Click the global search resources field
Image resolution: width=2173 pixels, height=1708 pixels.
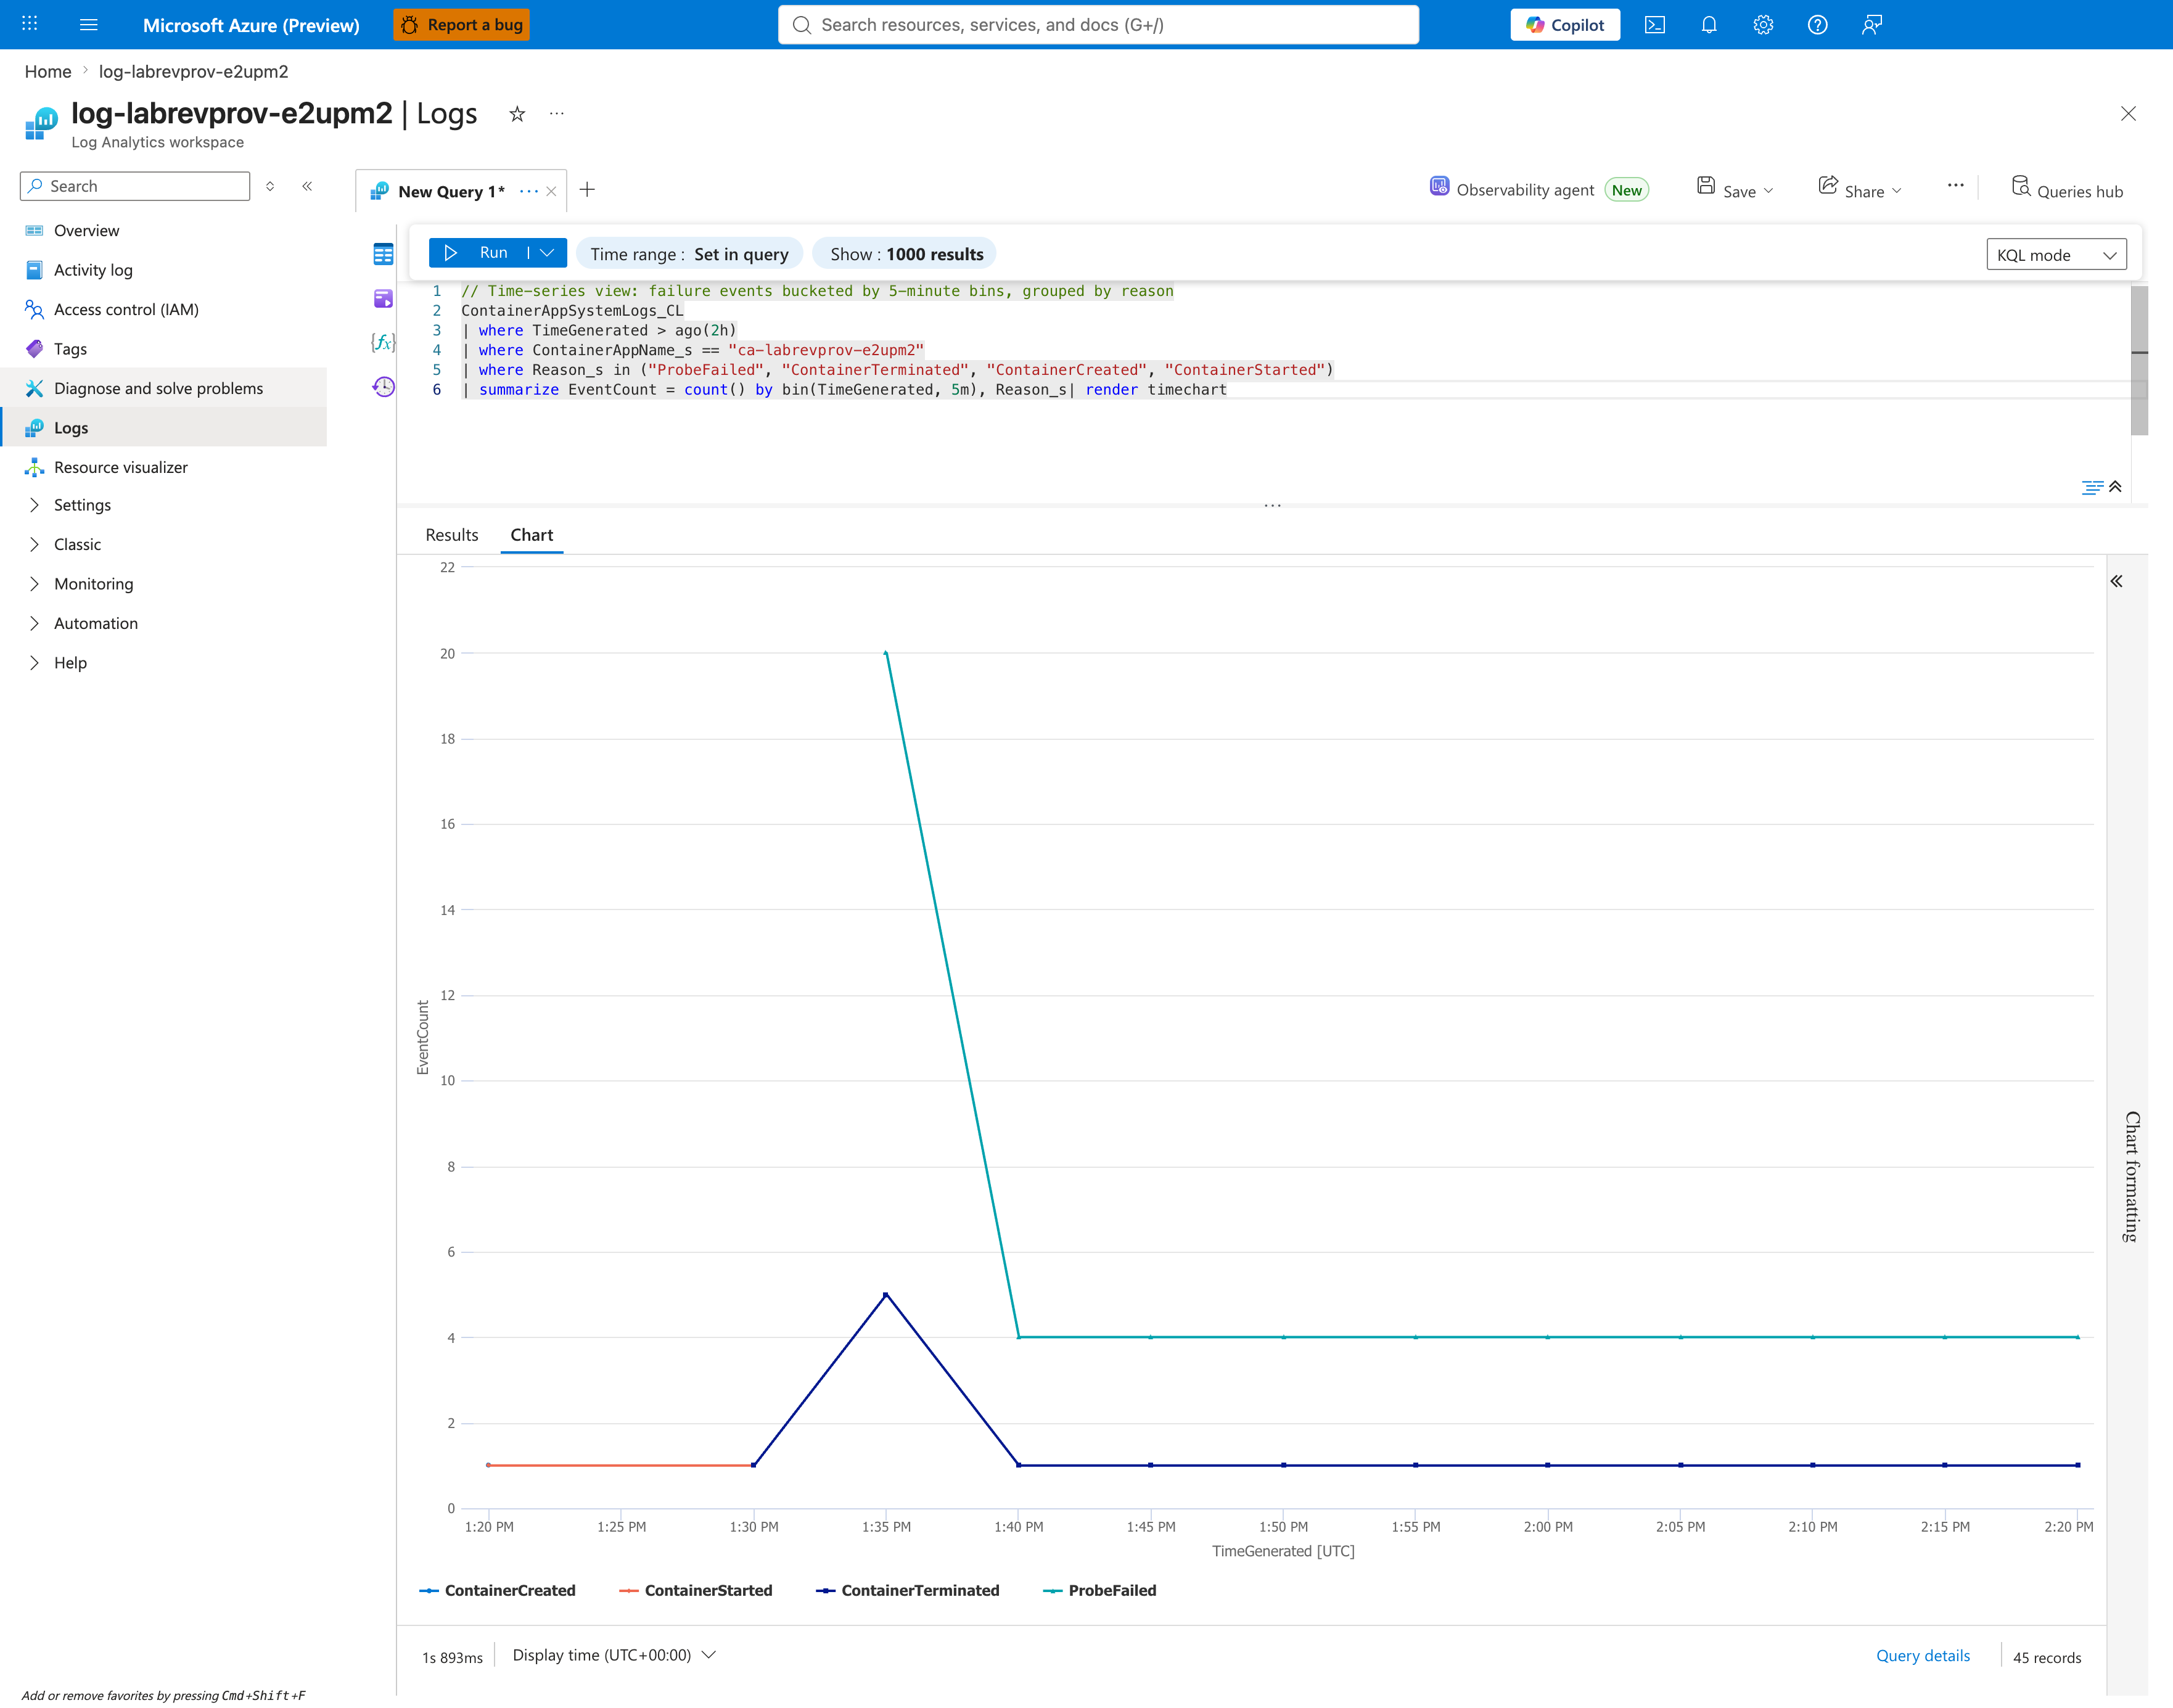point(1098,25)
